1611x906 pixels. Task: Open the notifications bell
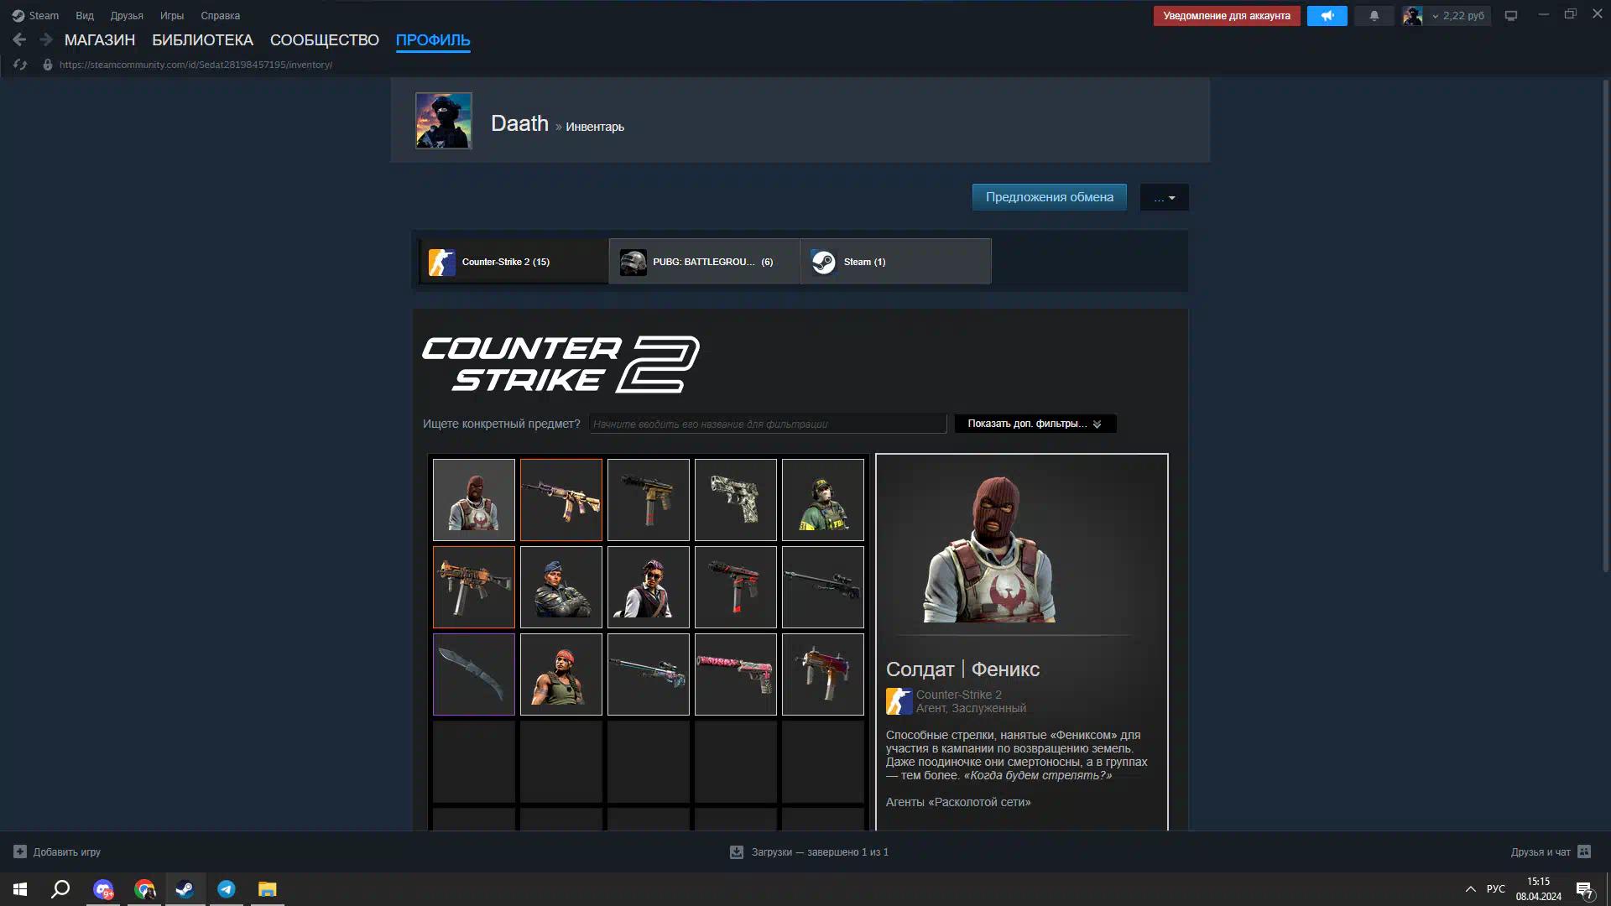[1374, 16]
